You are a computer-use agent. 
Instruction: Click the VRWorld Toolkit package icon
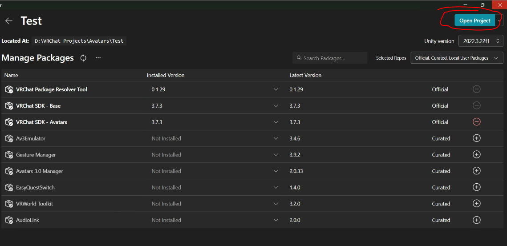pos(9,204)
